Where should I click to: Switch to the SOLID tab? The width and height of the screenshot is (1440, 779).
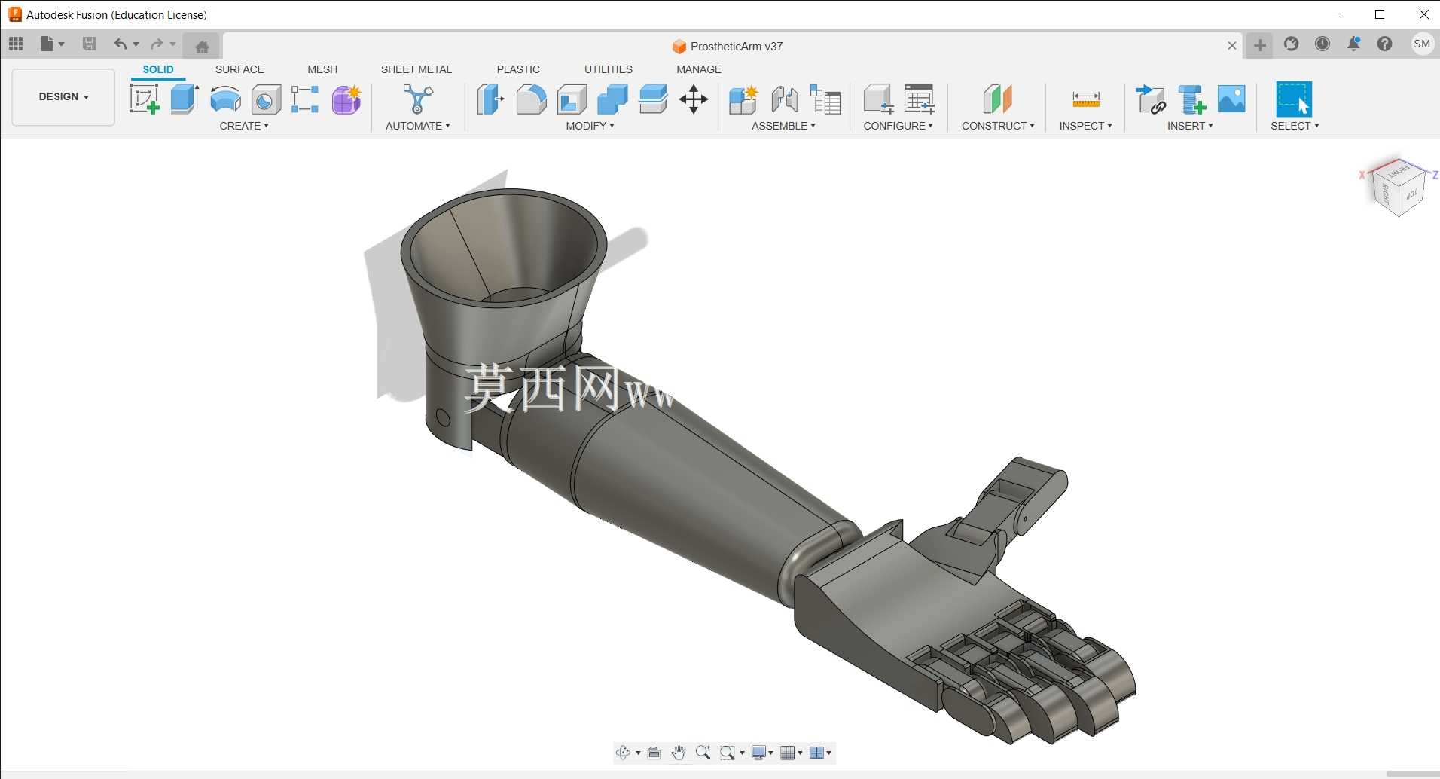[x=158, y=69]
